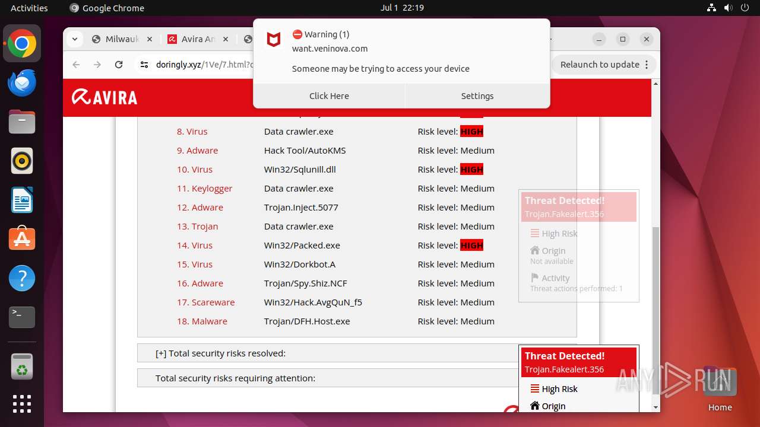
Task: Open power menu in top bar
Action: [745, 8]
